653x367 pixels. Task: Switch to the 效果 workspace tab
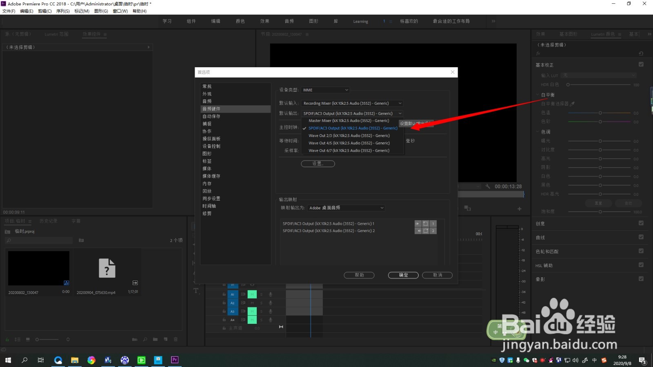pyautogui.click(x=264, y=21)
